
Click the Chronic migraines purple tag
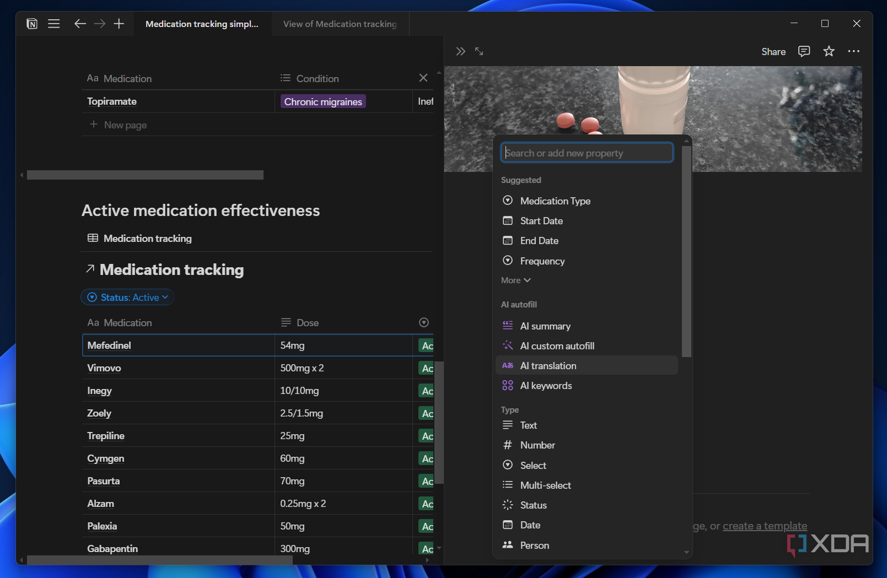click(x=323, y=101)
